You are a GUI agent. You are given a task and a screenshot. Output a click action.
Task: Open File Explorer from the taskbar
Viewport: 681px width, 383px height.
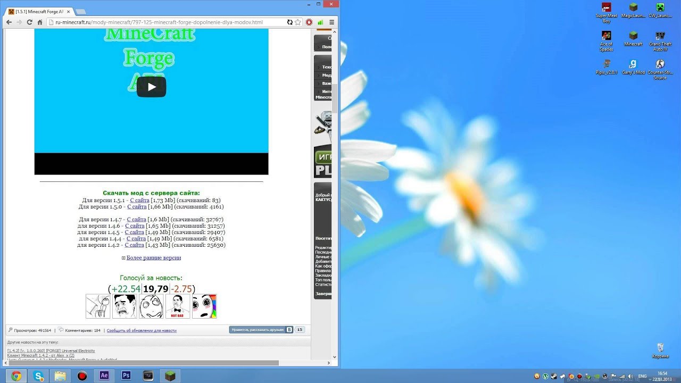(x=60, y=376)
